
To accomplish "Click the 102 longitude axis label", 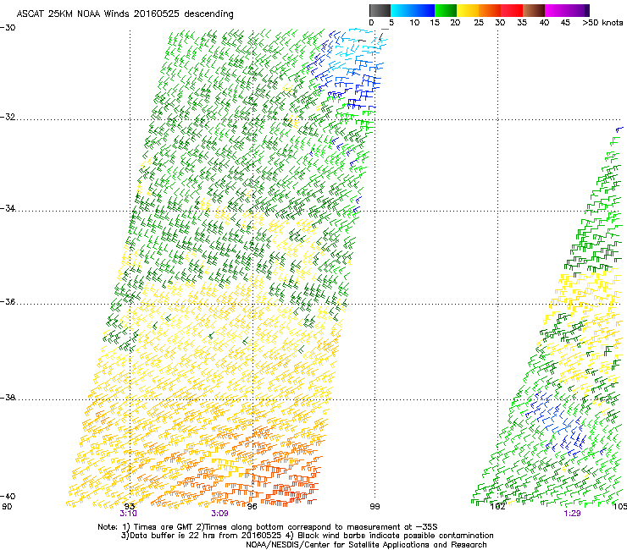I will pyautogui.click(x=498, y=507).
